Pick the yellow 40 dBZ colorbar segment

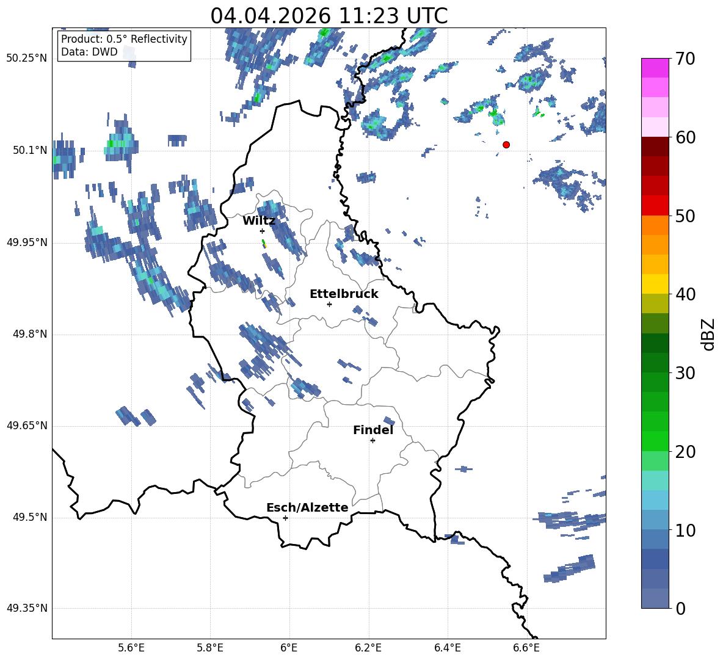(655, 284)
